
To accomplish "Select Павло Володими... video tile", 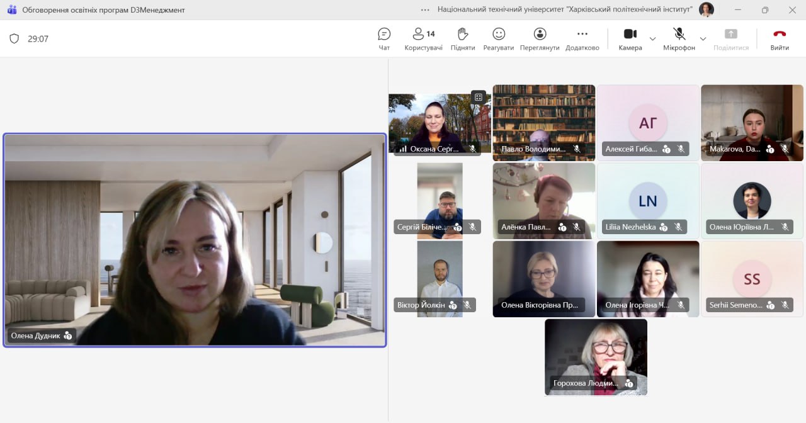I will (544, 123).
